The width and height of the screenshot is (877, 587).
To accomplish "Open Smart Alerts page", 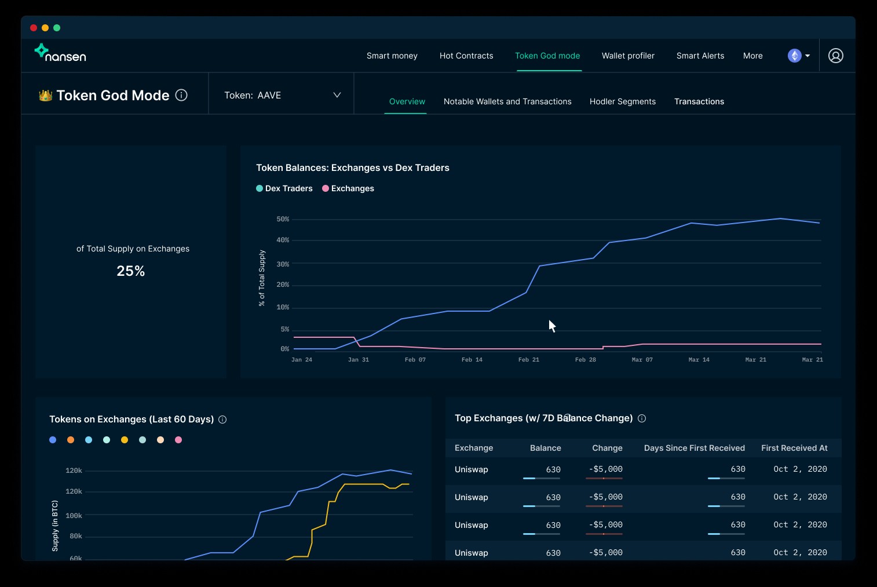I will [700, 56].
